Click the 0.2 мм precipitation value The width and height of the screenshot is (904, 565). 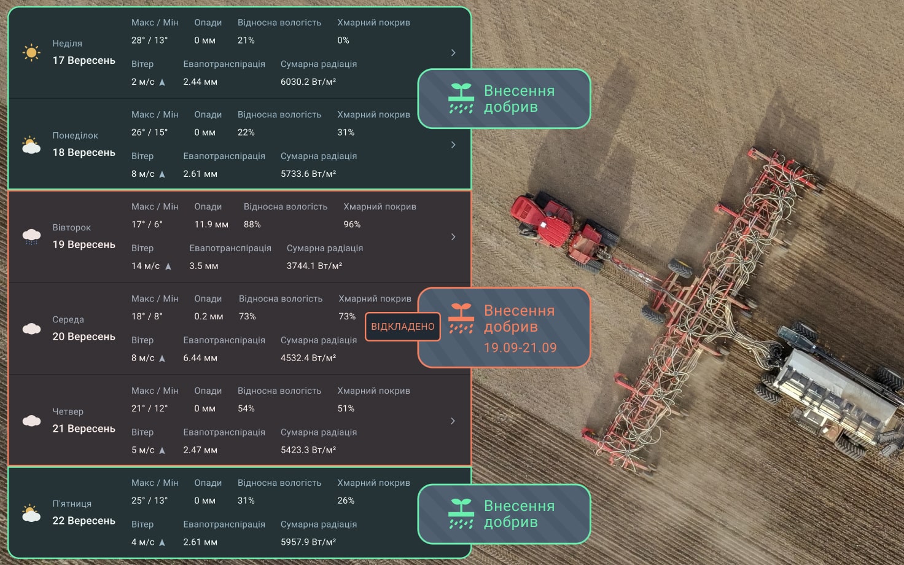coord(209,317)
